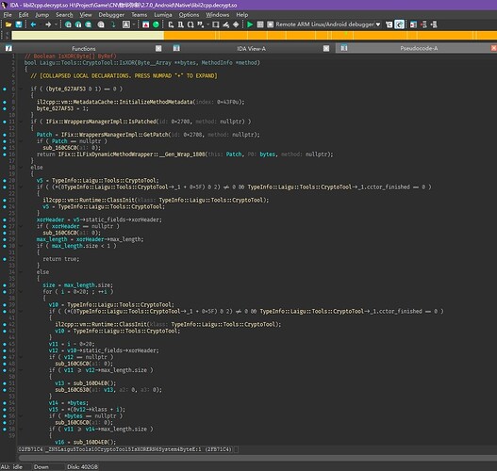Click the diamond-shaped toolbar icon
The image size is (497, 471).
(236, 24)
